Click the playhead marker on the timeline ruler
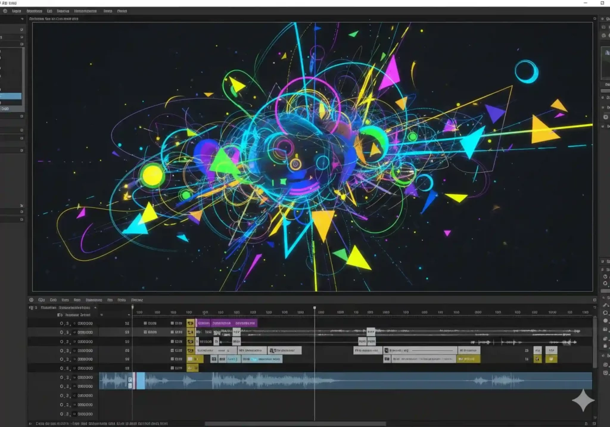This screenshot has height=427, width=610. coord(314,307)
